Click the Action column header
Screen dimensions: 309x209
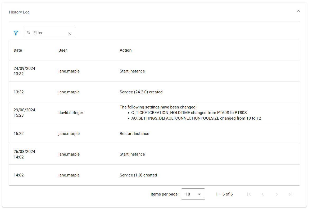tap(125, 50)
